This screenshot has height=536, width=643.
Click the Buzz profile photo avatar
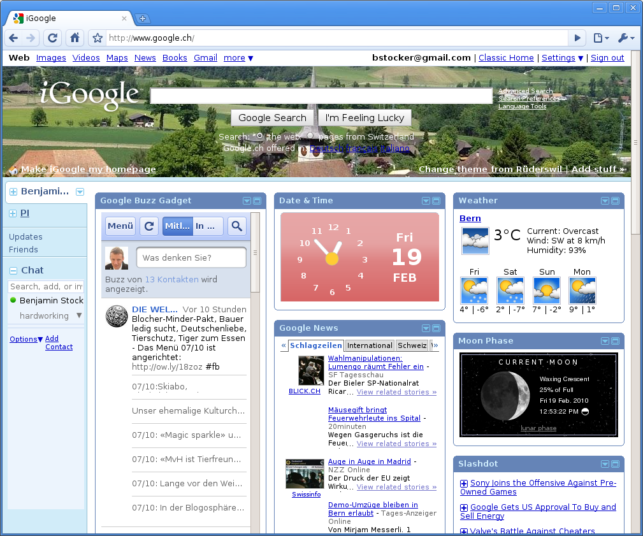tap(117, 258)
